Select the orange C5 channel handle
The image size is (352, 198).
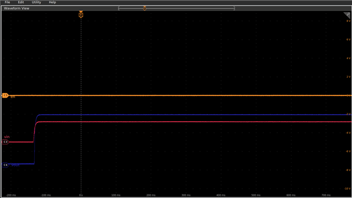(5, 95)
